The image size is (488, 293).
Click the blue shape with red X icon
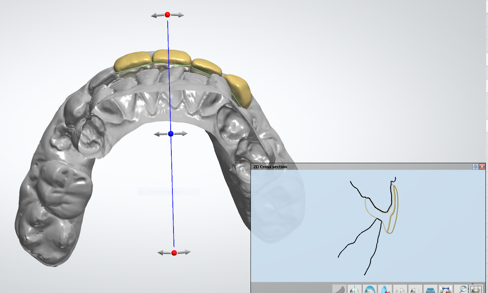pos(385,289)
